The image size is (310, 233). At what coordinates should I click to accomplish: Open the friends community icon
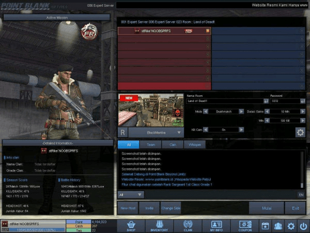point(278,226)
